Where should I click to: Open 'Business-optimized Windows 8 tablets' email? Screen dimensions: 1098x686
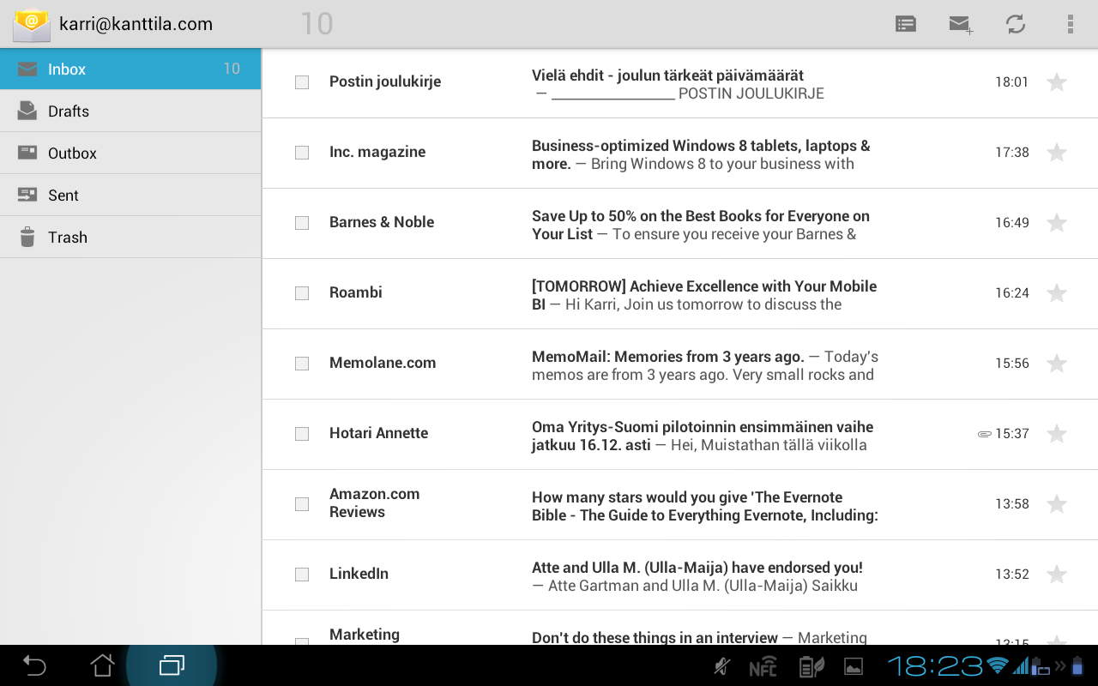tap(679, 153)
